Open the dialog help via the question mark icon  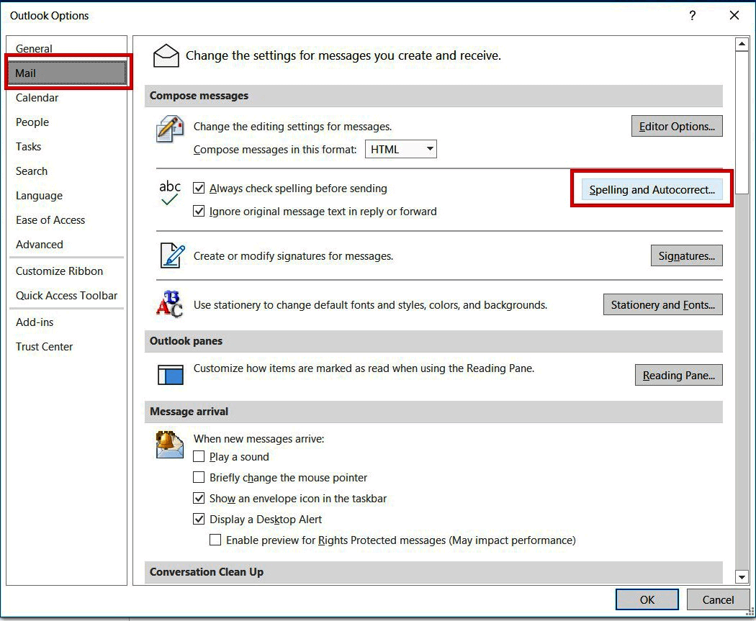pos(692,15)
